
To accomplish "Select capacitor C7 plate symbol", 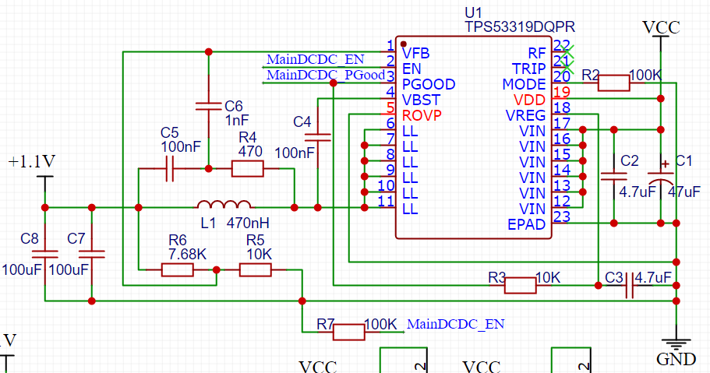I will (x=91, y=254).
